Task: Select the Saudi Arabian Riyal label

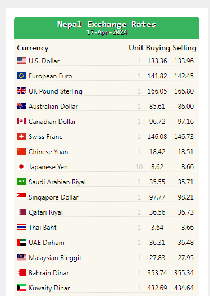Action: (57, 182)
